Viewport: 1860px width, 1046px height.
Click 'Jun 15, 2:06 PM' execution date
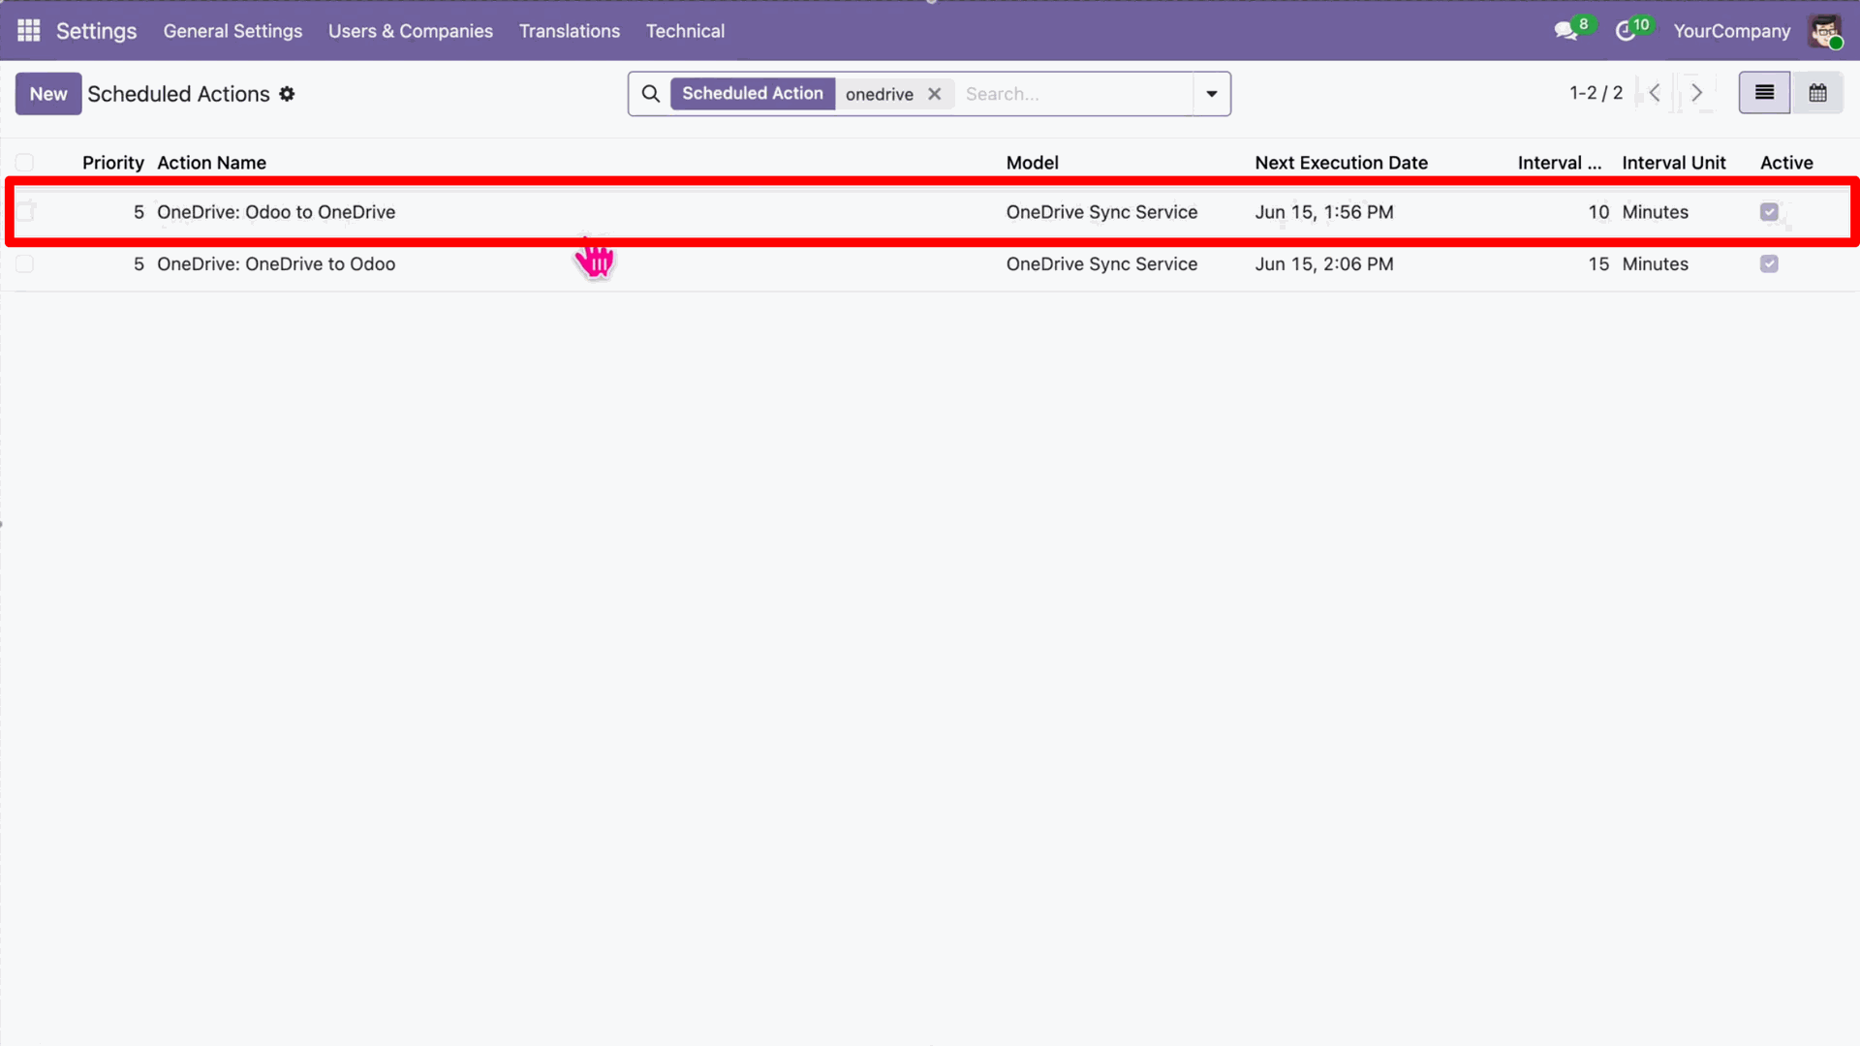point(1324,264)
